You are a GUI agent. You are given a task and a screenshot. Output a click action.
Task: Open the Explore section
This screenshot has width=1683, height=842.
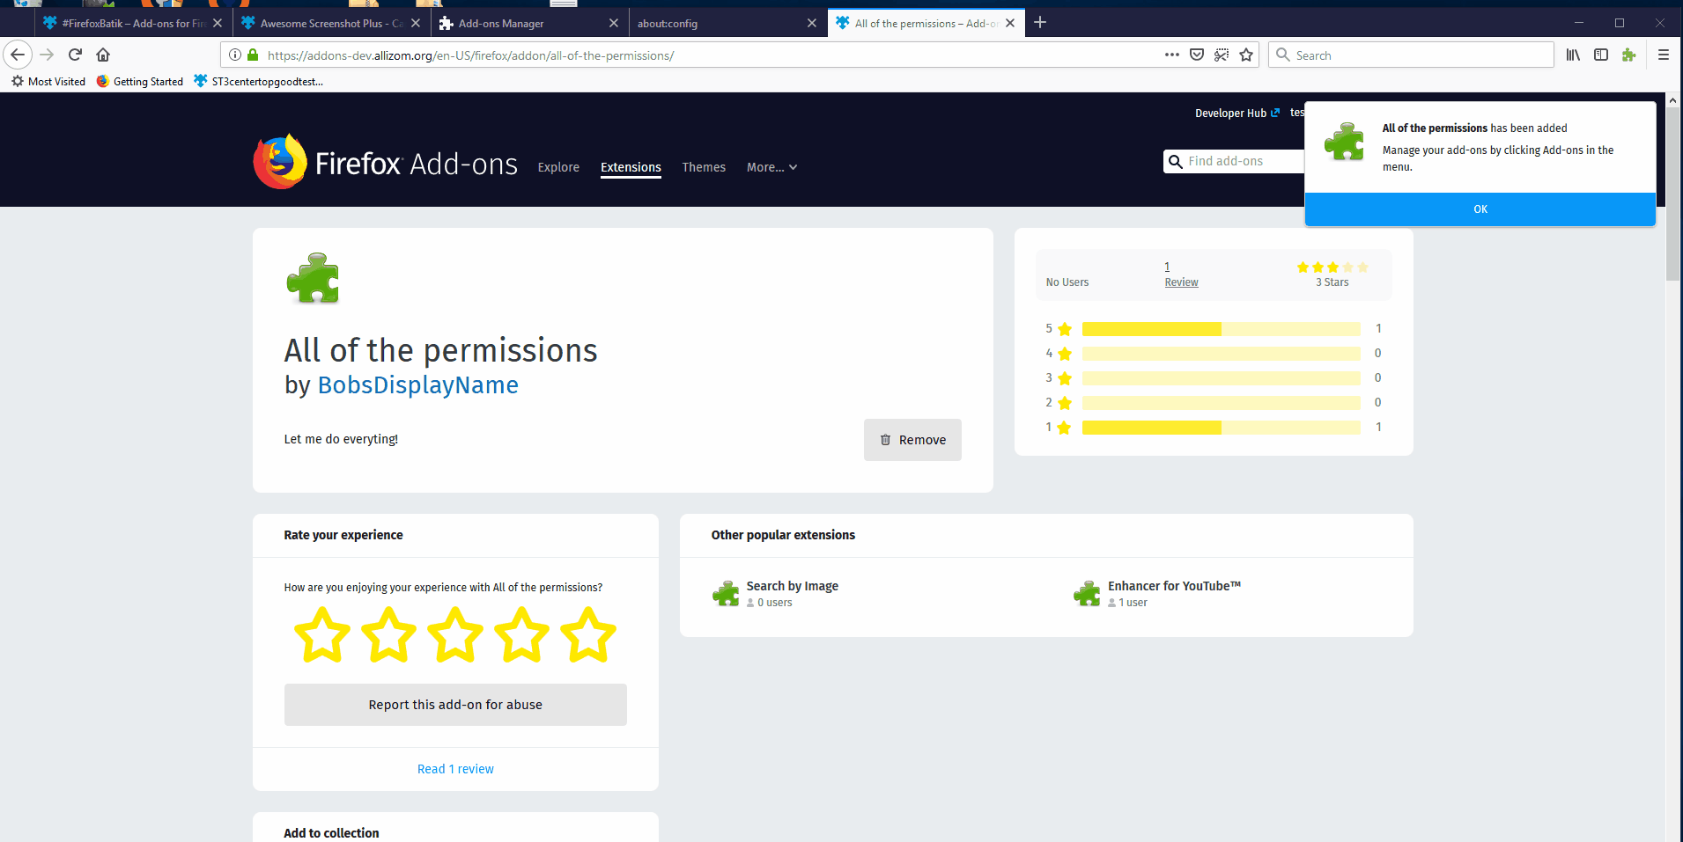558,167
